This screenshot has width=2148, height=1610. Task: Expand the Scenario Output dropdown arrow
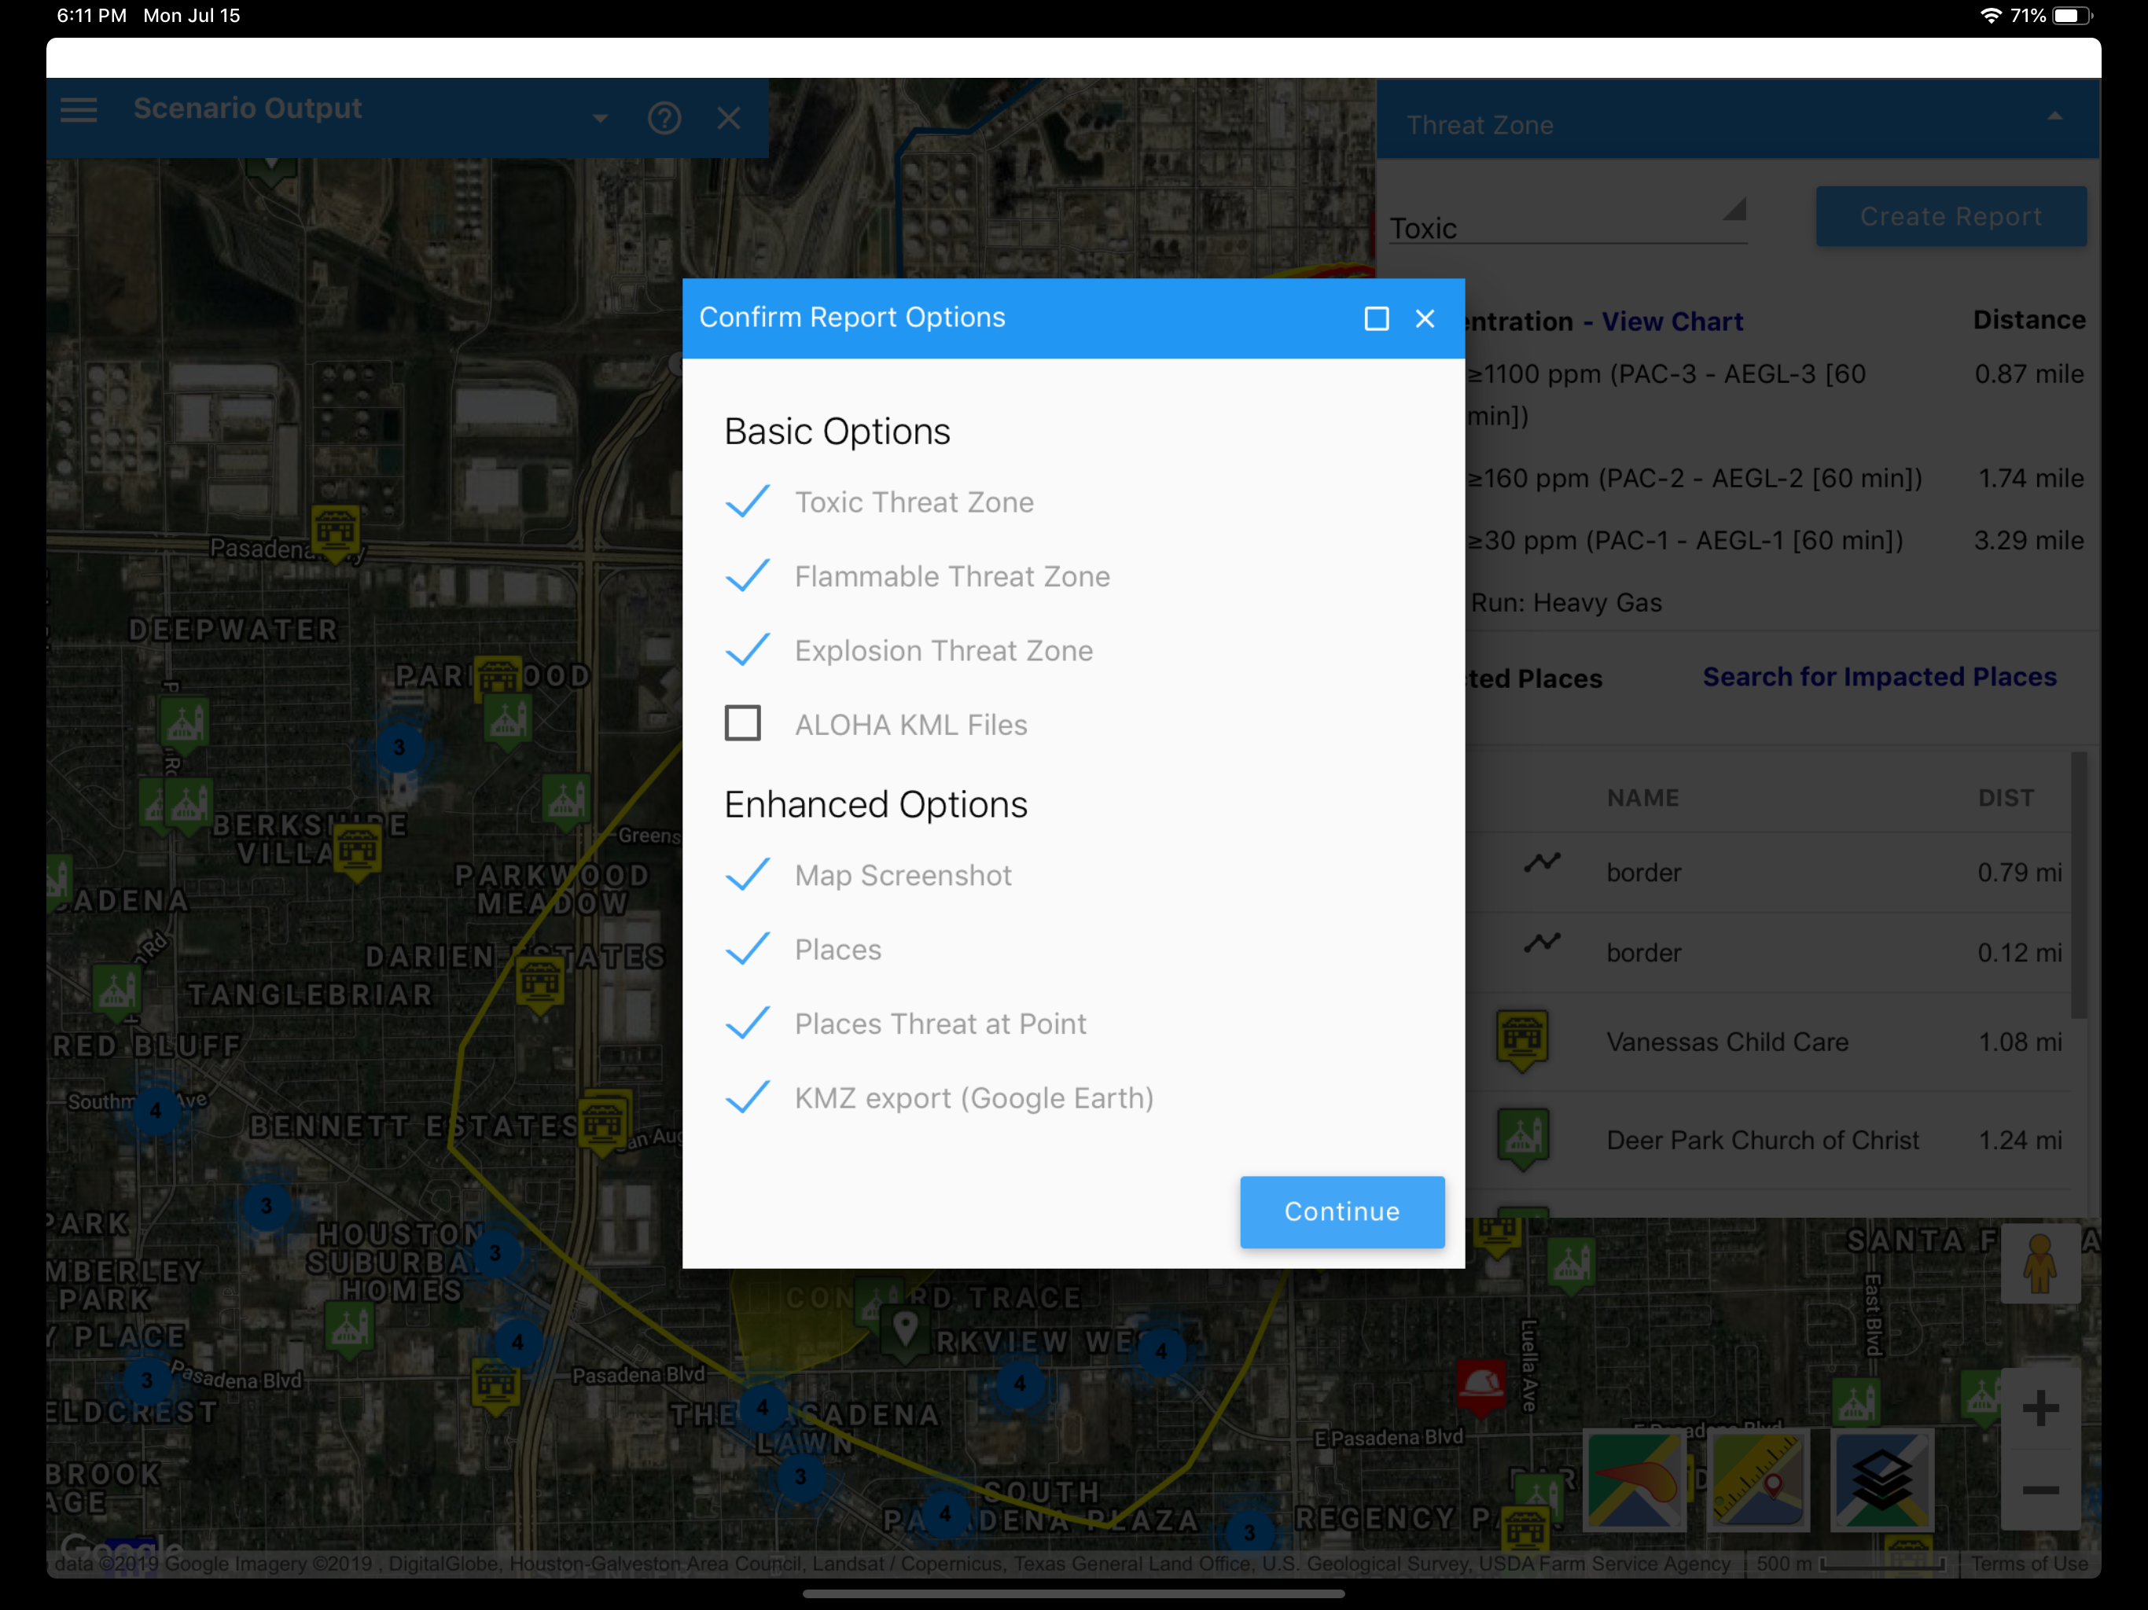point(600,119)
